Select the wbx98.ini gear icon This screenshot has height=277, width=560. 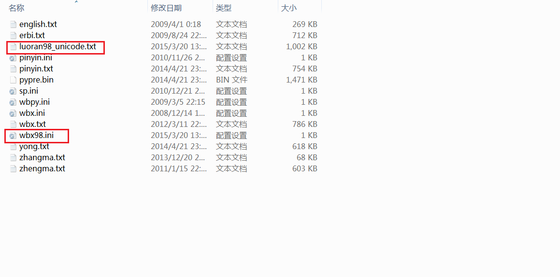point(13,136)
